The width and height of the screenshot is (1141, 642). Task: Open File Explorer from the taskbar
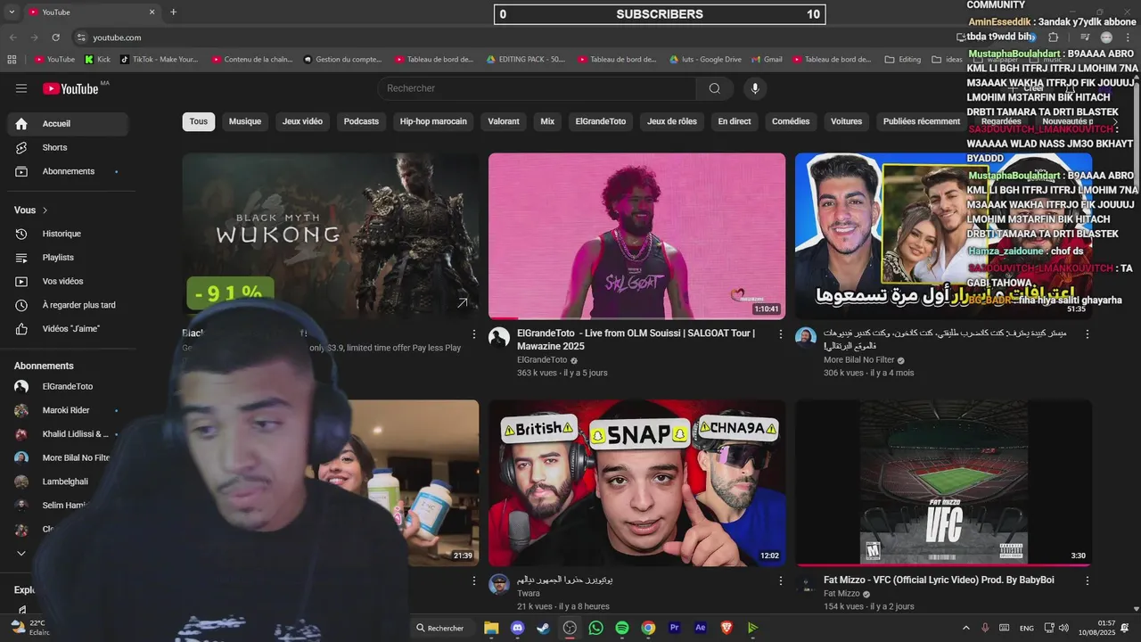[491, 628]
